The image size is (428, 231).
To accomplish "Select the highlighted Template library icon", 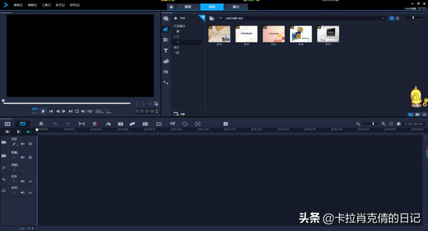I will [166, 29].
